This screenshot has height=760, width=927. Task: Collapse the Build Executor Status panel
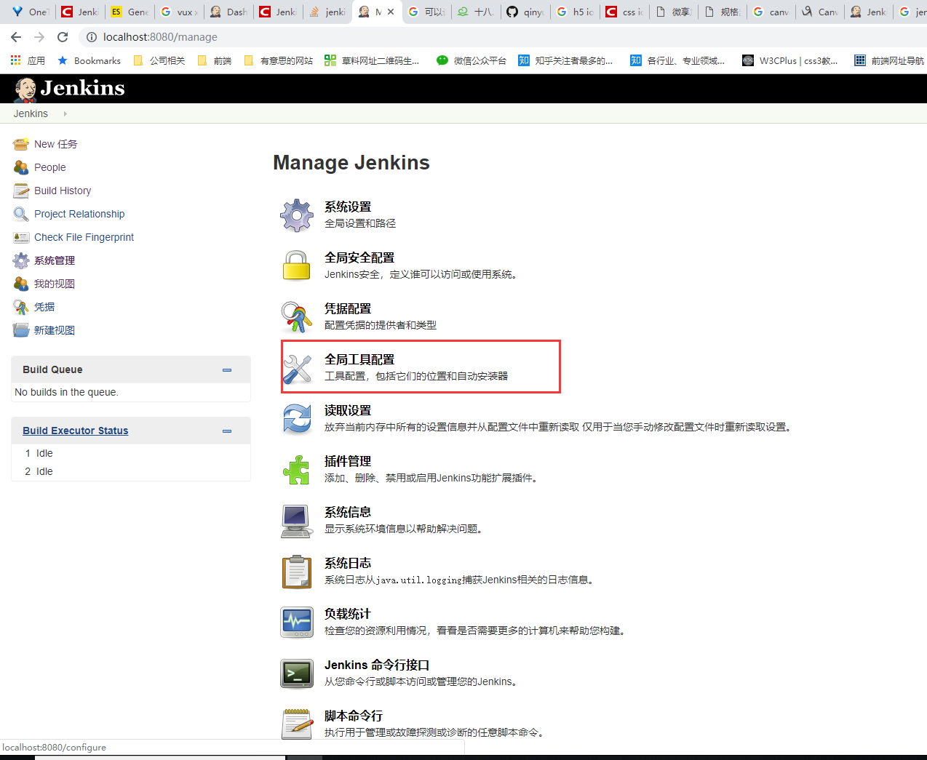click(x=227, y=431)
